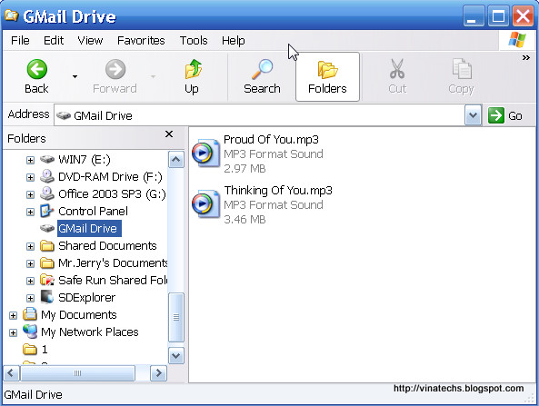Open the Edit menu
The image size is (539, 406).
pyautogui.click(x=54, y=41)
